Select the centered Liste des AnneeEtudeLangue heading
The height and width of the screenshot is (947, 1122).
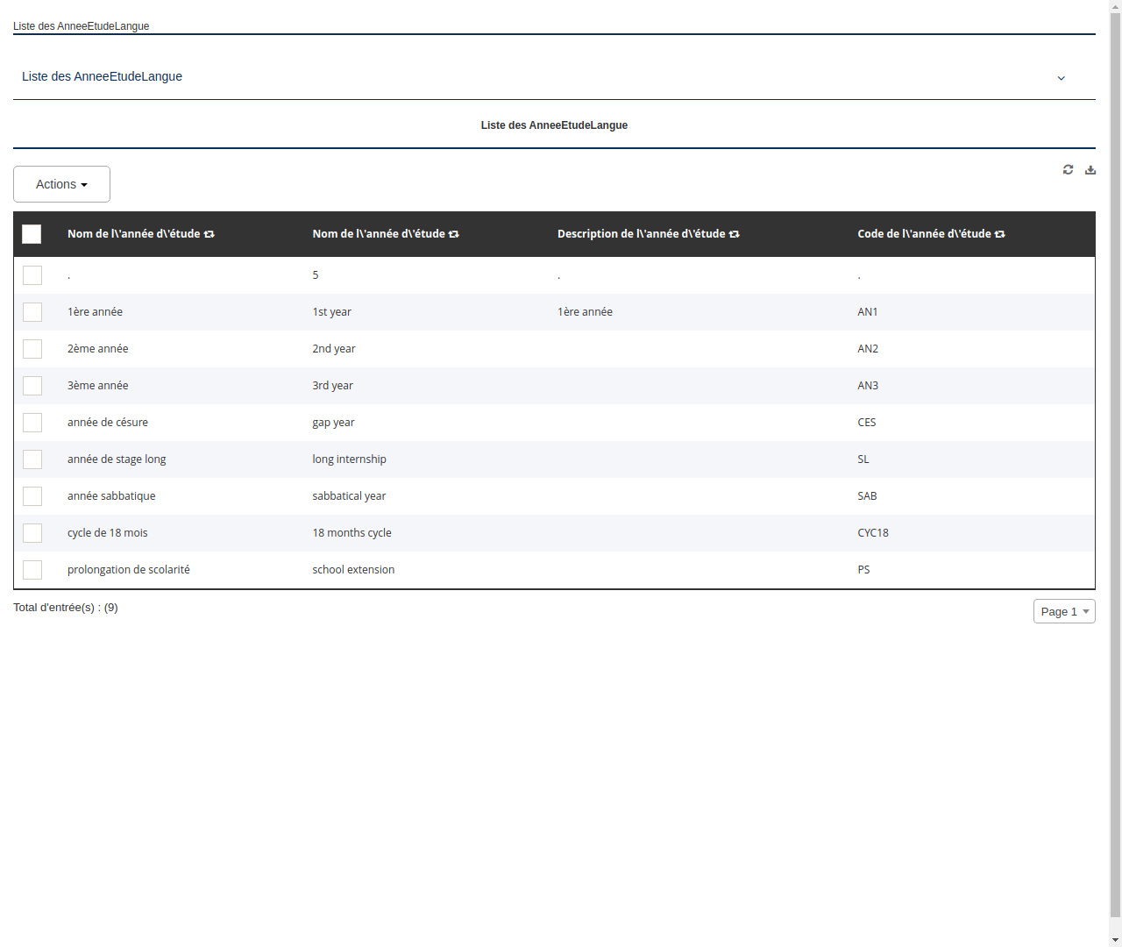coord(554,125)
